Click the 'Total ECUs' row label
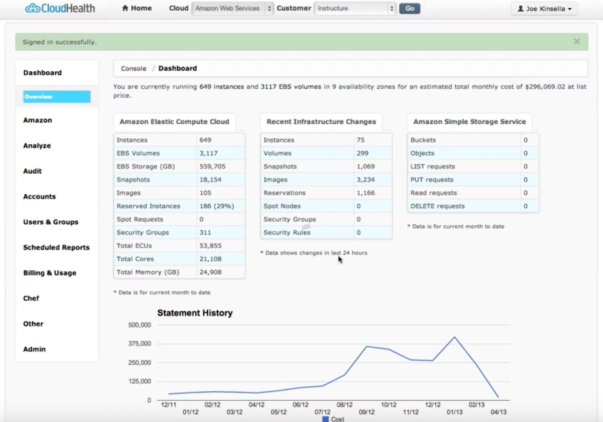603x422 pixels. pos(134,245)
